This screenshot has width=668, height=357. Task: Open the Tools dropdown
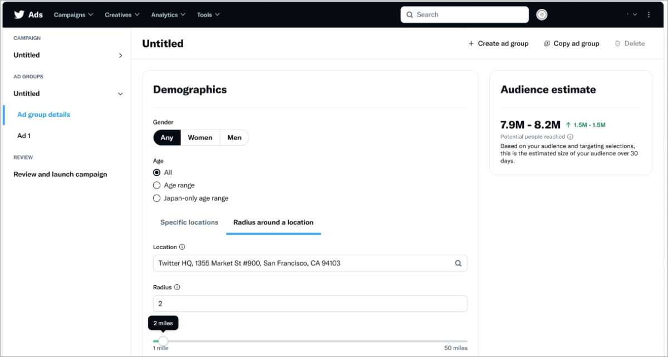pyautogui.click(x=208, y=14)
